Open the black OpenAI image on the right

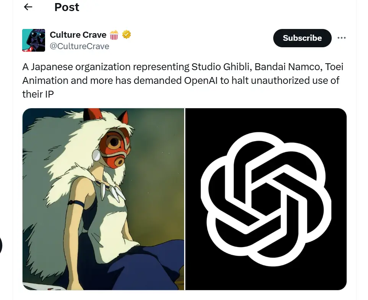(x=266, y=199)
